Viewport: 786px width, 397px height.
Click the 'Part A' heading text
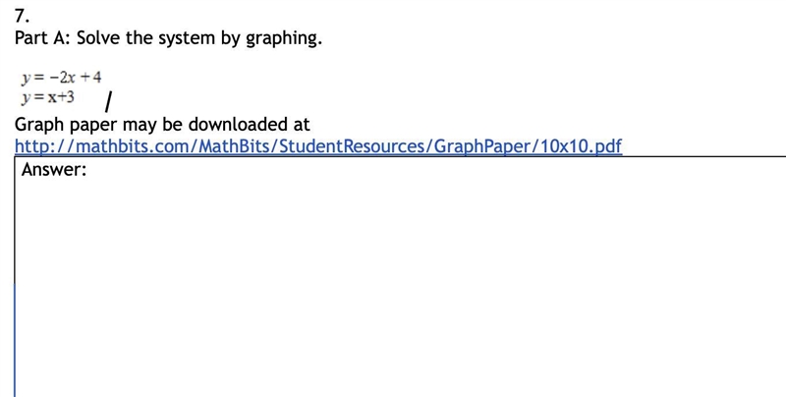click(43, 37)
